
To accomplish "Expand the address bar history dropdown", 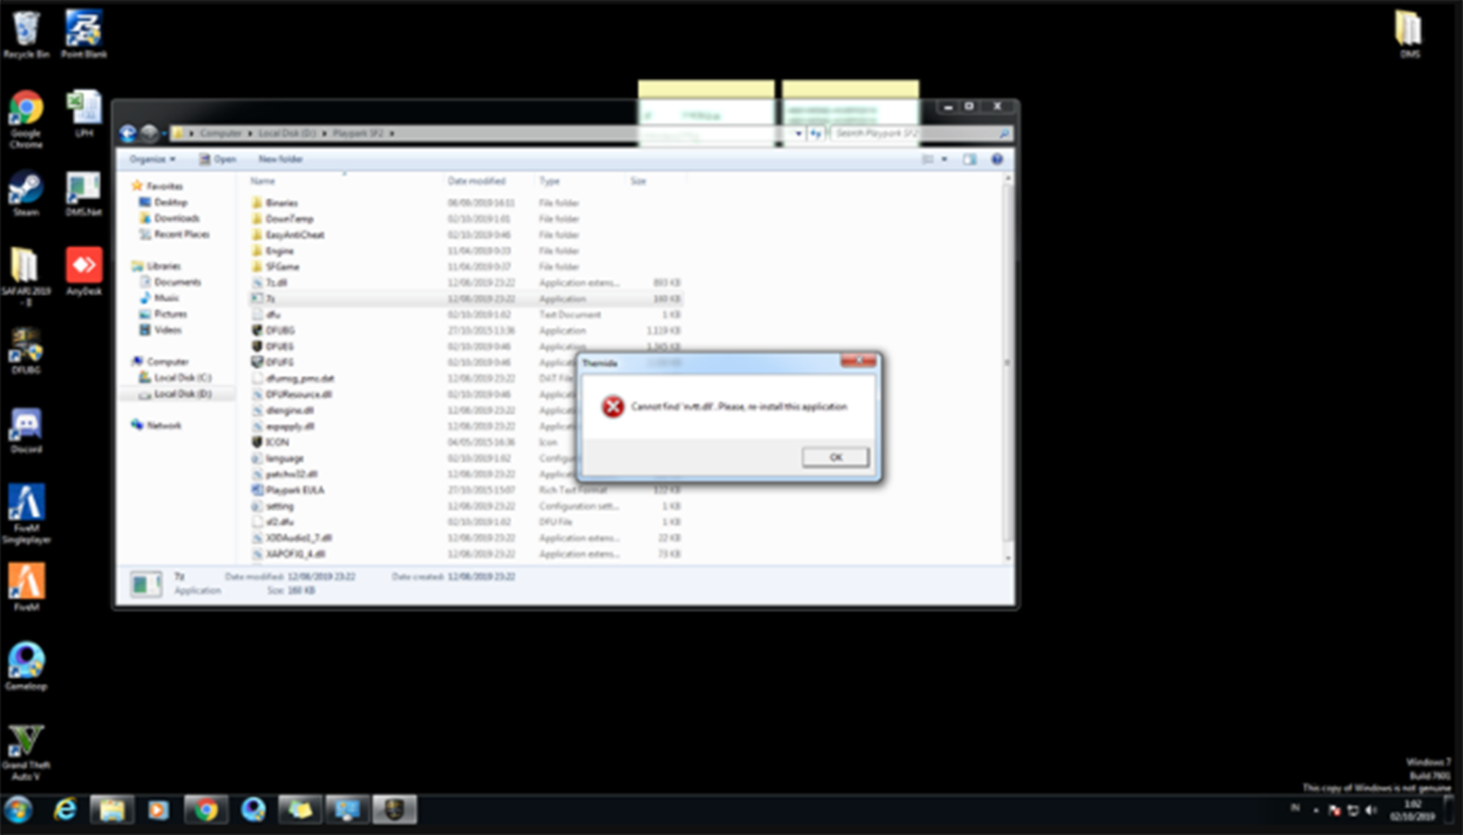I will (x=798, y=134).
